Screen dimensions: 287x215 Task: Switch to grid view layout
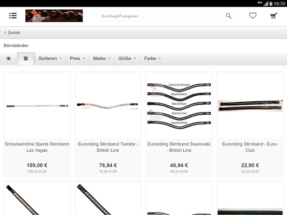pos(26,59)
